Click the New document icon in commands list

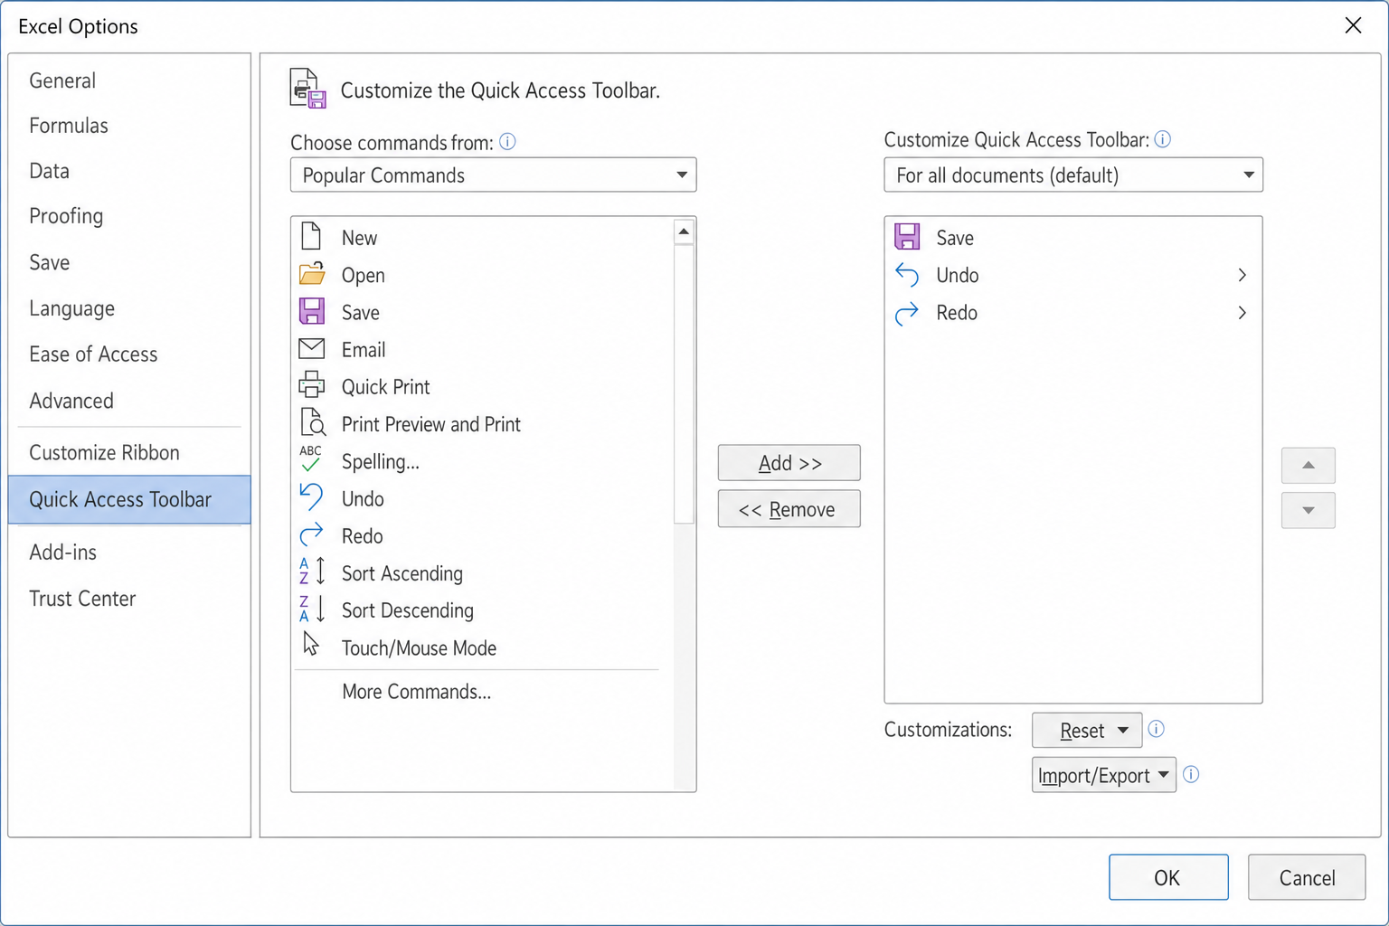311,236
